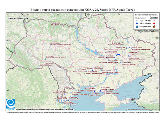The image size is (165, 117).
Task: Click the small red dot legend symbol
Action: [154, 21]
